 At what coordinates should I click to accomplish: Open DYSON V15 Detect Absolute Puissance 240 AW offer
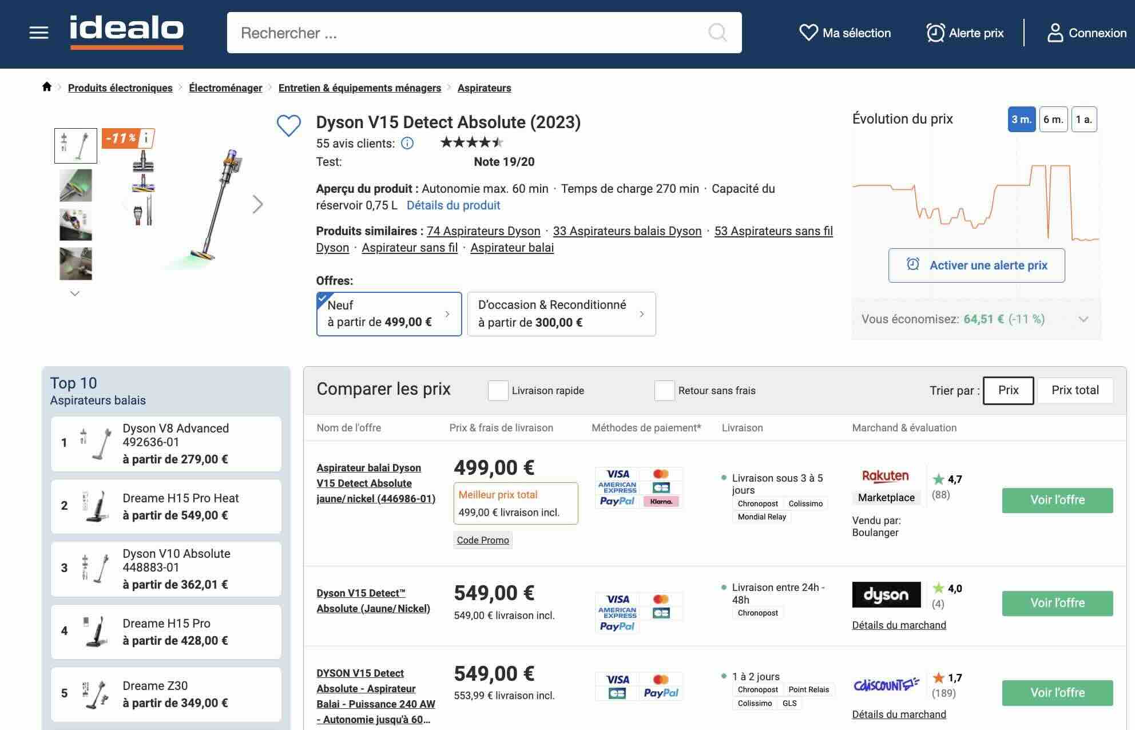tap(376, 696)
